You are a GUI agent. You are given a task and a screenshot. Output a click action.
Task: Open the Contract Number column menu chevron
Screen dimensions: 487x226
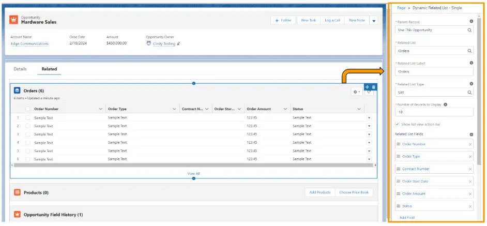tap(207, 109)
